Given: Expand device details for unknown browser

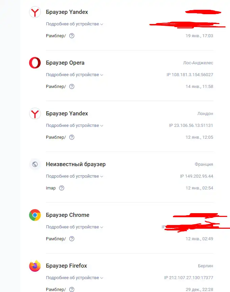Looking at the screenshot, I should 74,176.
